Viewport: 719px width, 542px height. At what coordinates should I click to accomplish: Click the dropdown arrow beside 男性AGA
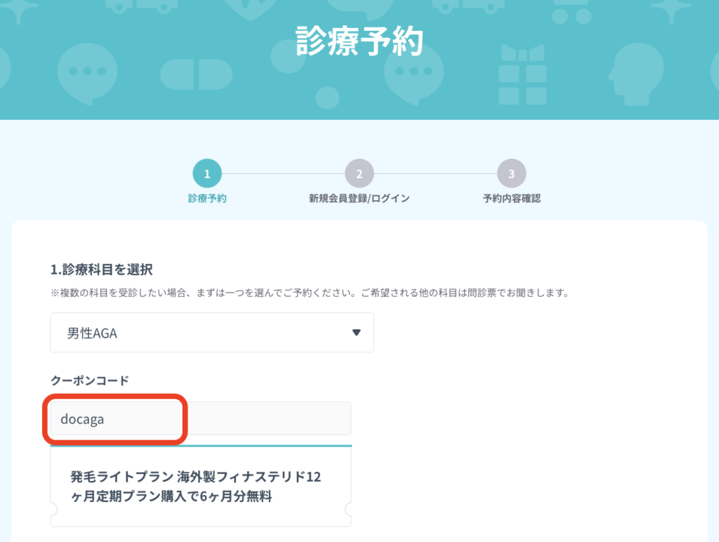click(x=356, y=333)
